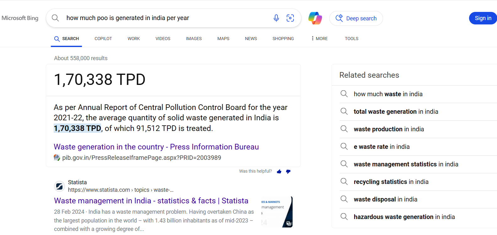Click the magnifier icon in search box
The width and height of the screenshot is (497, 235).
click(x=55, y=18)
